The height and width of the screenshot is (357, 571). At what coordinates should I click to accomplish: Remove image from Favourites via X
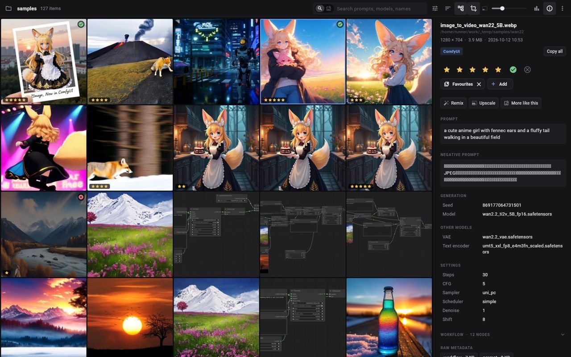[479, 84]
